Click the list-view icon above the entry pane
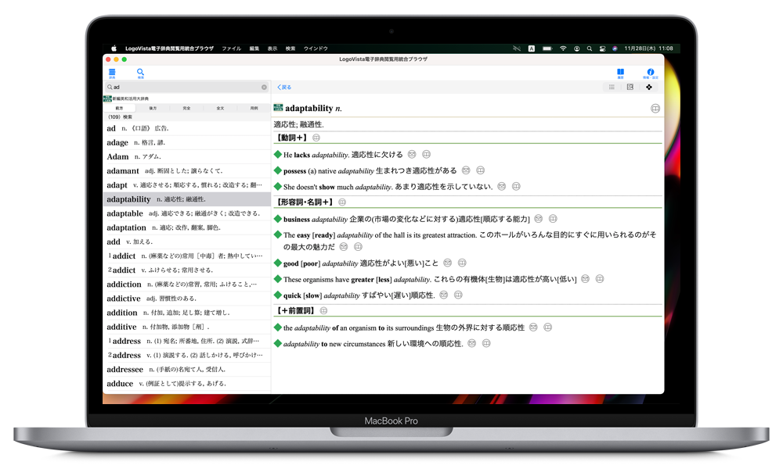Image resolution: width=783 pixels, height=469 pixels. click(x=612, y=88)
